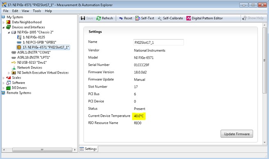Collapse the Devices and Interfaces node
This screenshot has height=159, width=269.
pos(3,27)
